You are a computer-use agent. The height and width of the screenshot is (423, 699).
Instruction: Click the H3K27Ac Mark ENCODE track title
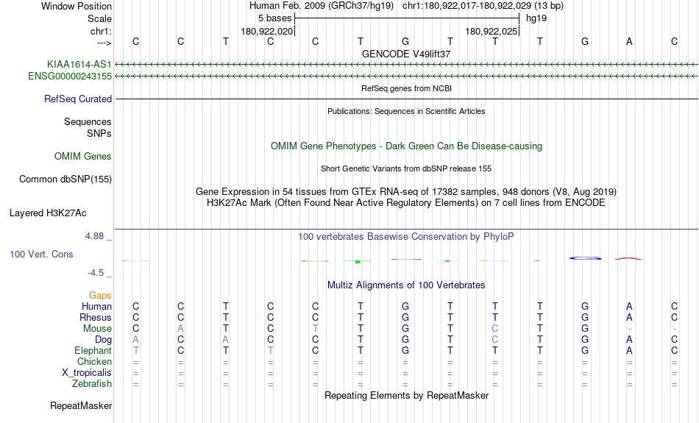(406, 203)
